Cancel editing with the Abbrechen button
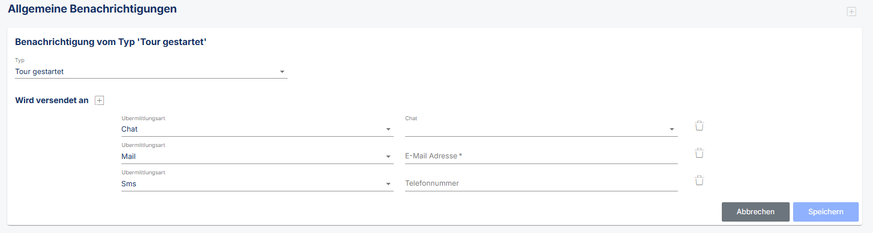The image size is (873, 233). (x=755, y=211)
